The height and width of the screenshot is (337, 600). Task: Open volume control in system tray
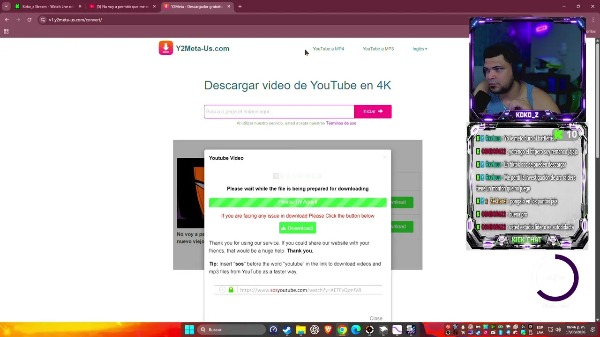[558, 330]
